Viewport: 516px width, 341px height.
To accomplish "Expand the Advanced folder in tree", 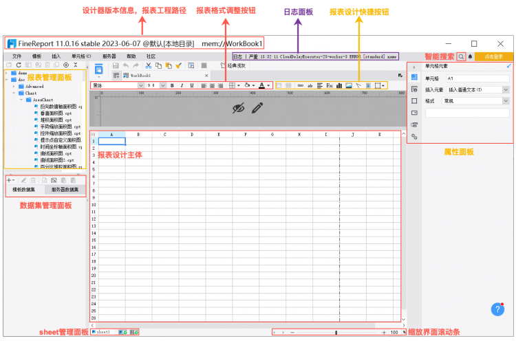I will tap(14, 87).
